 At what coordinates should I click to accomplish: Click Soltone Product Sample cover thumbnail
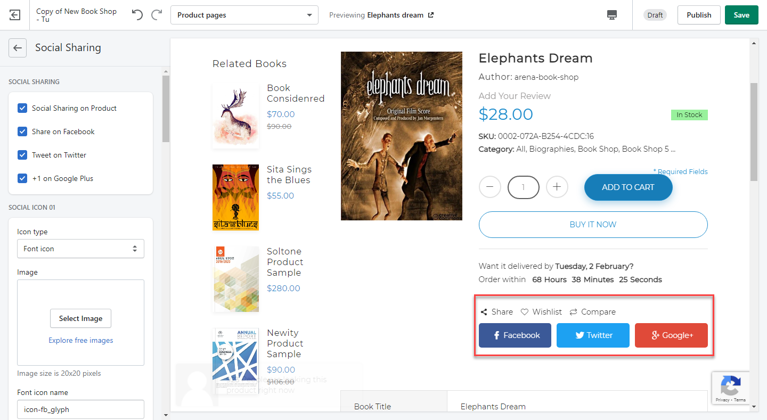[235, 278]
